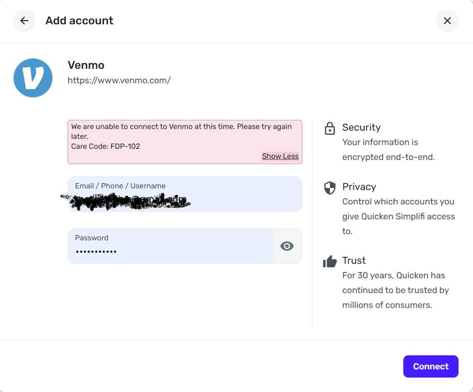The height and width of the screenshot is (392, 473).
Task: Close the Add account dialog
Action: pyautogui.click(x=447, y=21)
